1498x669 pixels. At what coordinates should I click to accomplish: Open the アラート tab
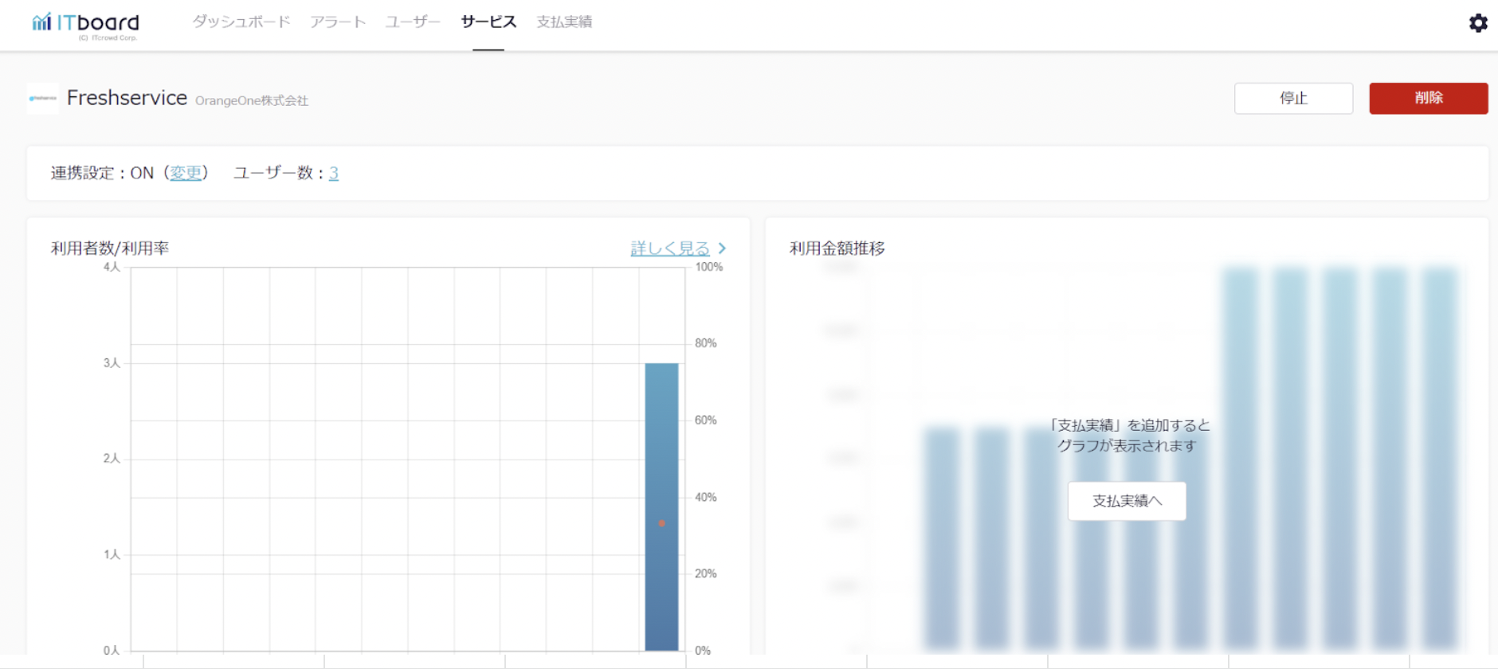pos(338,22)
